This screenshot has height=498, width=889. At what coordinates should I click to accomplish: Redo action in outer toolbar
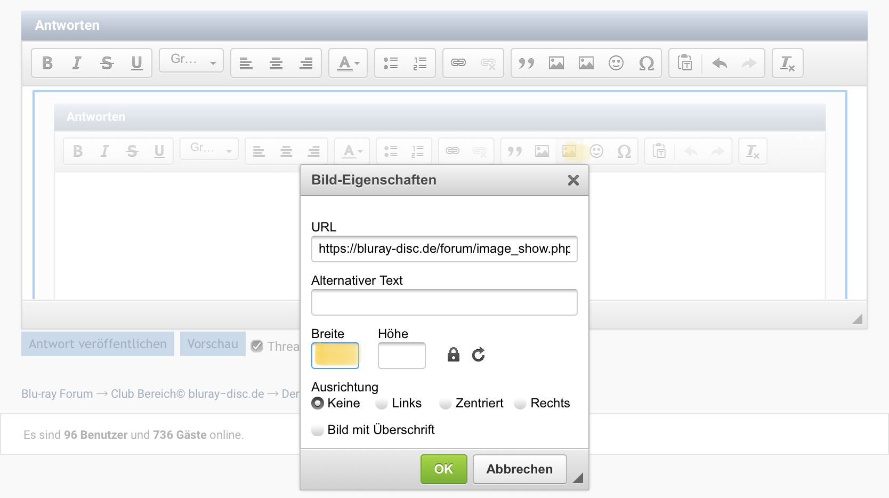coord(749,63)
